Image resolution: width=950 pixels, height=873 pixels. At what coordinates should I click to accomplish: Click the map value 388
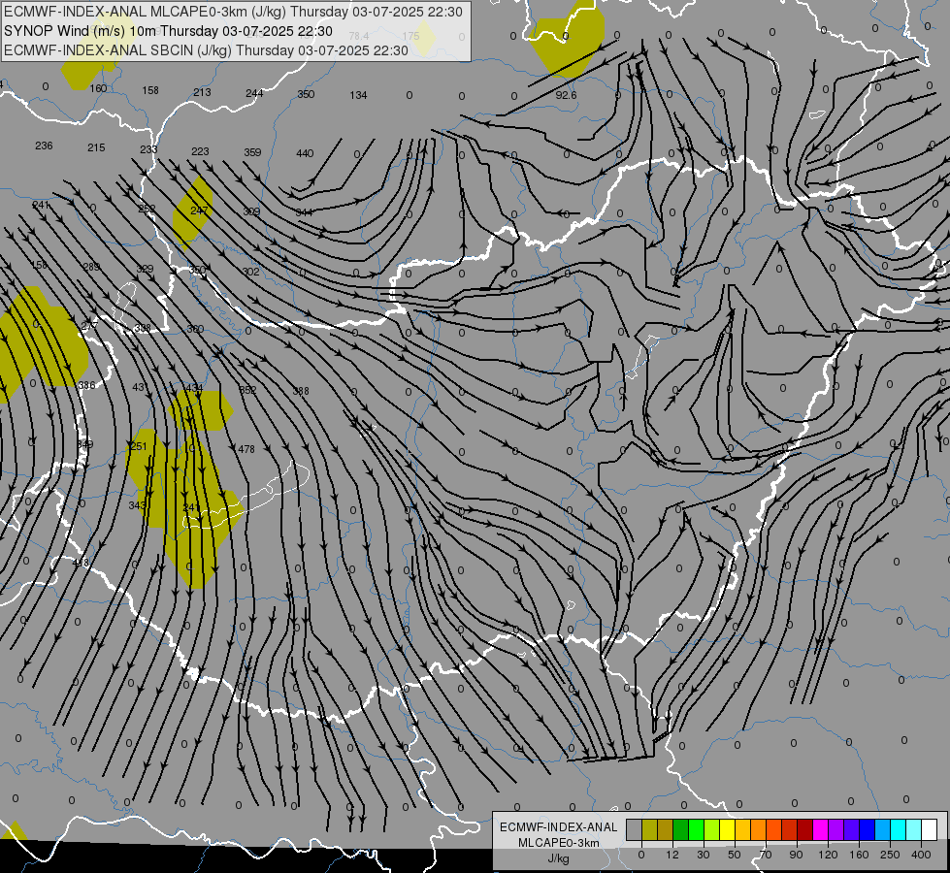pyautogui.click(x=301, y=391)
